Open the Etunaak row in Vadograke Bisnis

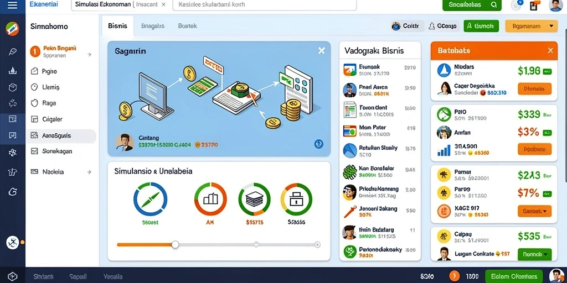tap(380, 70)
